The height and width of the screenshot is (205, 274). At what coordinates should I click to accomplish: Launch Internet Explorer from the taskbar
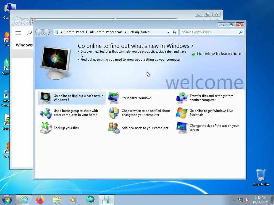(x=24, y=200)
